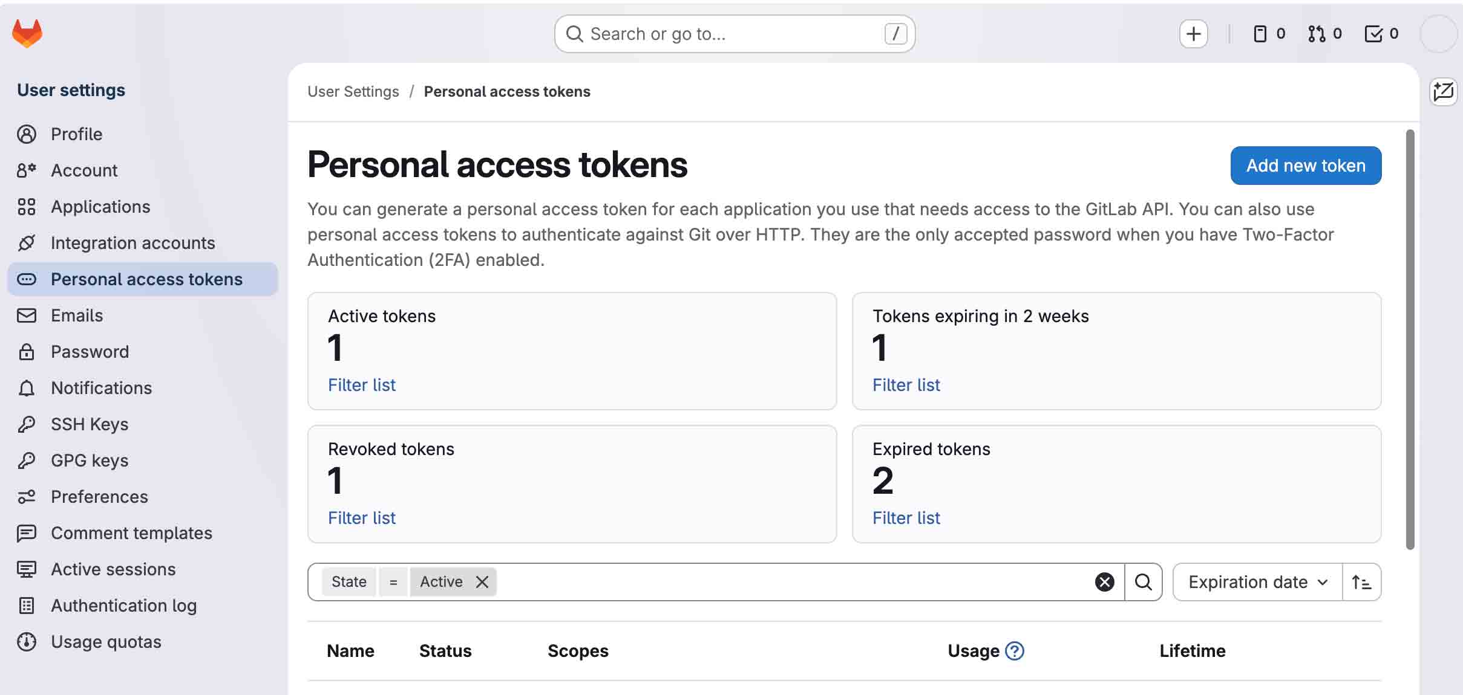Click the merge requests icon in the top bar
This screenshot has width=1463, height=695.
(x=1317, y=34)
